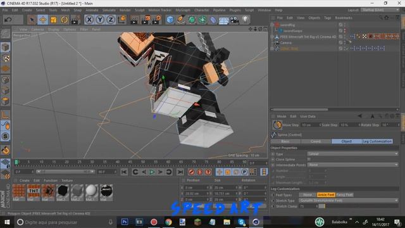
Task: Choose None for Feet Types
Action: click(x=308, y=194)
